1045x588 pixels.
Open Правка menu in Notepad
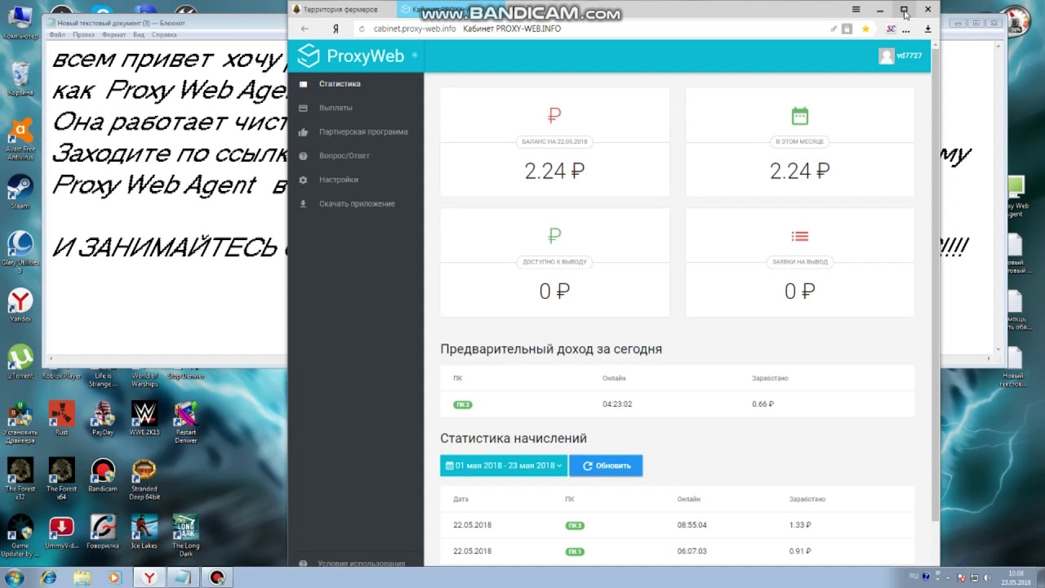tap(83, 35)
